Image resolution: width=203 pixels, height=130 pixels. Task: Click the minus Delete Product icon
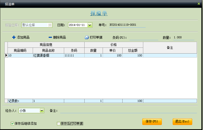pos(50,37)
